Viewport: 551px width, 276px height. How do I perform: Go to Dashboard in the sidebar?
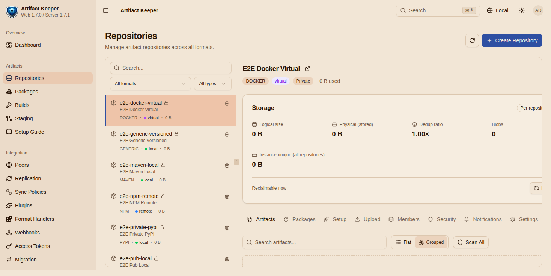point(48,45)
